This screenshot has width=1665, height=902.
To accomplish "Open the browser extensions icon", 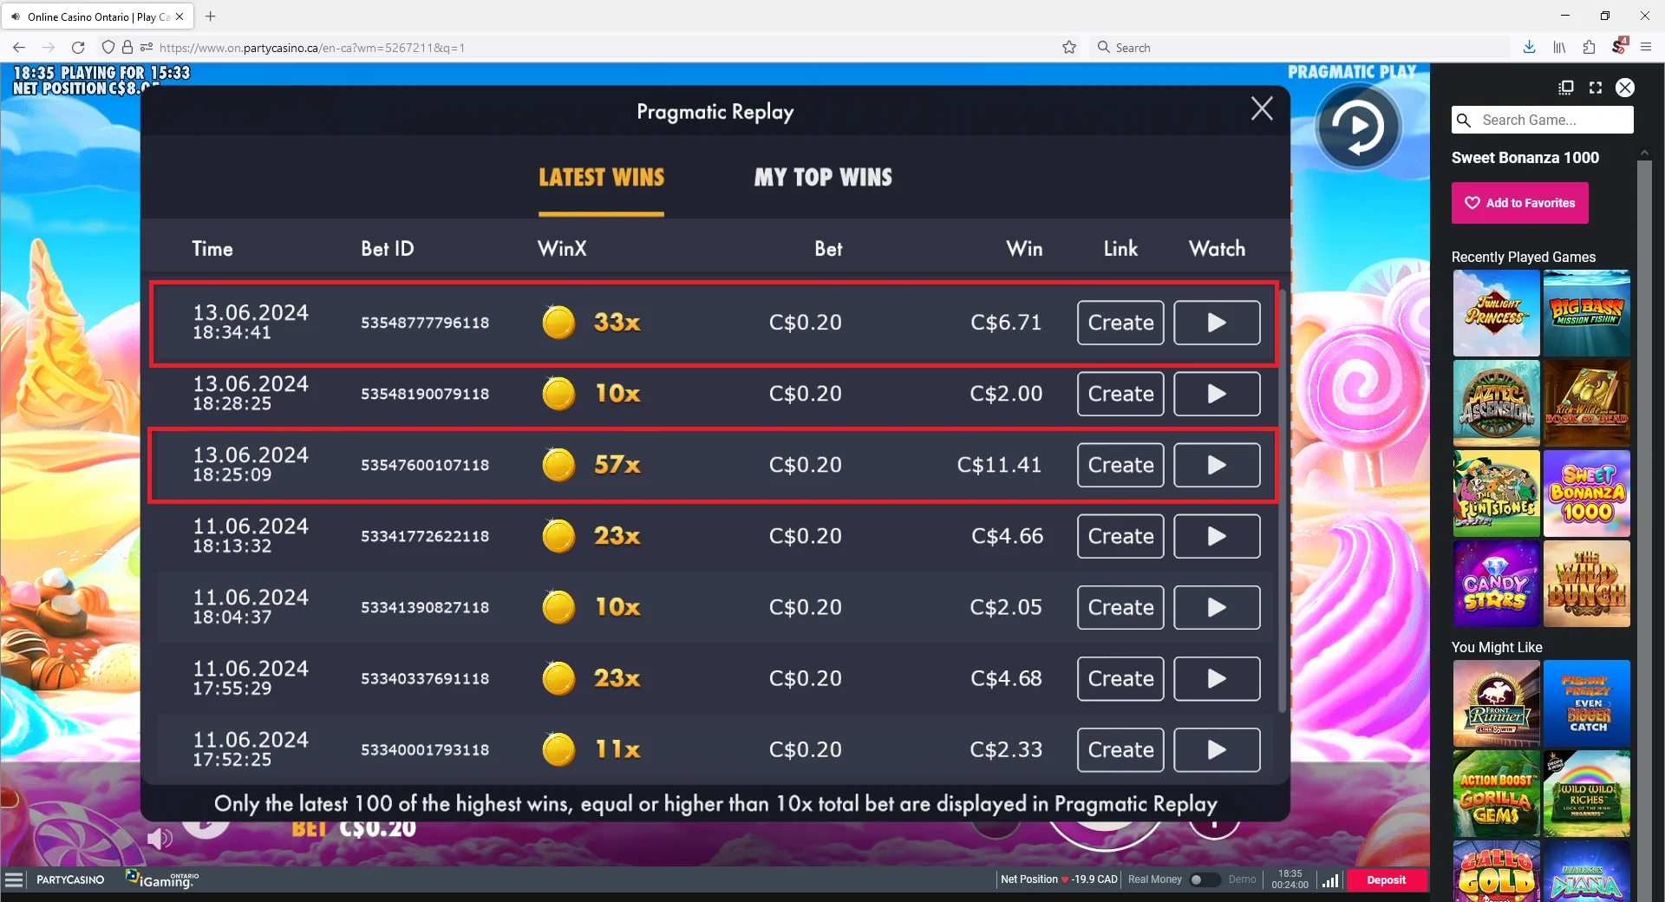I will pos(1589,48).
